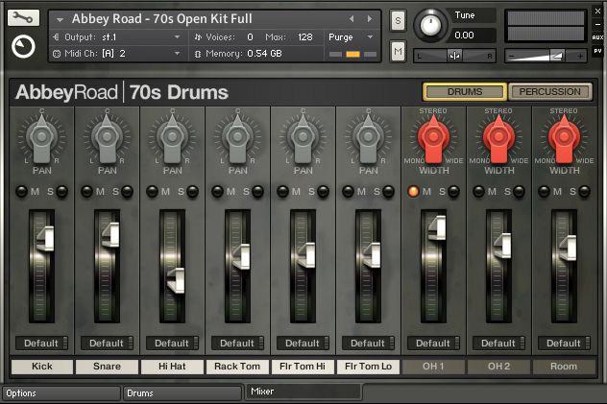Click the Max voices value 128
The image size is (607, 404).
(x=305, y=37)
